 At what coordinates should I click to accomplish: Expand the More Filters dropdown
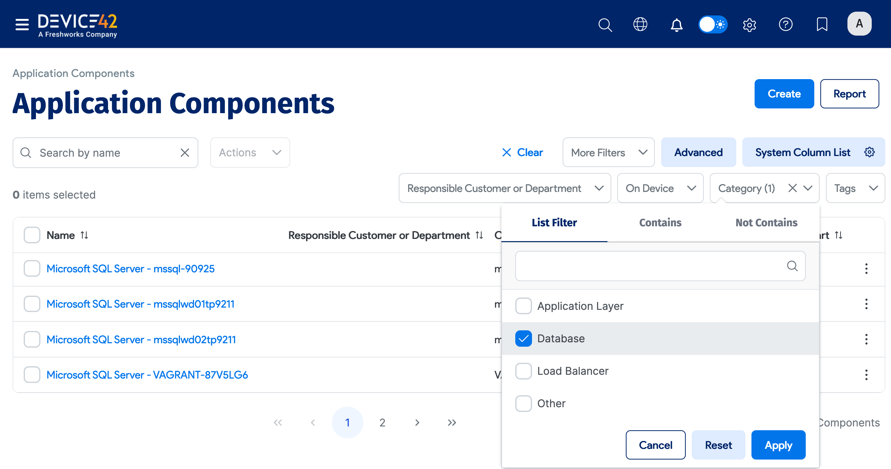[608, 152]
